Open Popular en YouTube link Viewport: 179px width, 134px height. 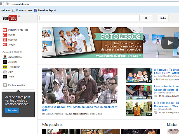pos(18,30)
